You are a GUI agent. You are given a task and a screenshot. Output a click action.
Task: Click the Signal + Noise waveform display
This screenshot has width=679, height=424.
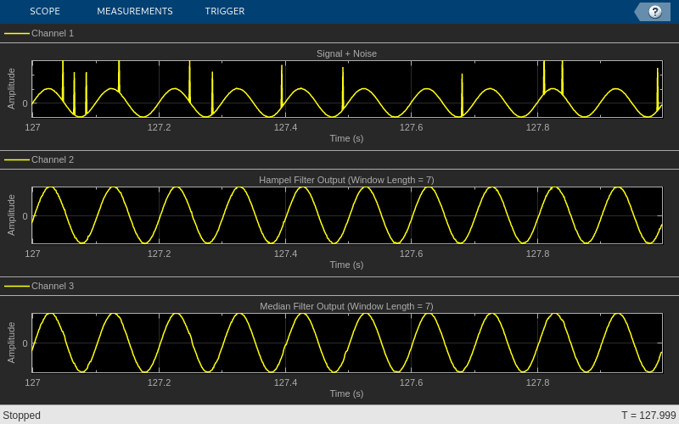(x=347, y=89)
